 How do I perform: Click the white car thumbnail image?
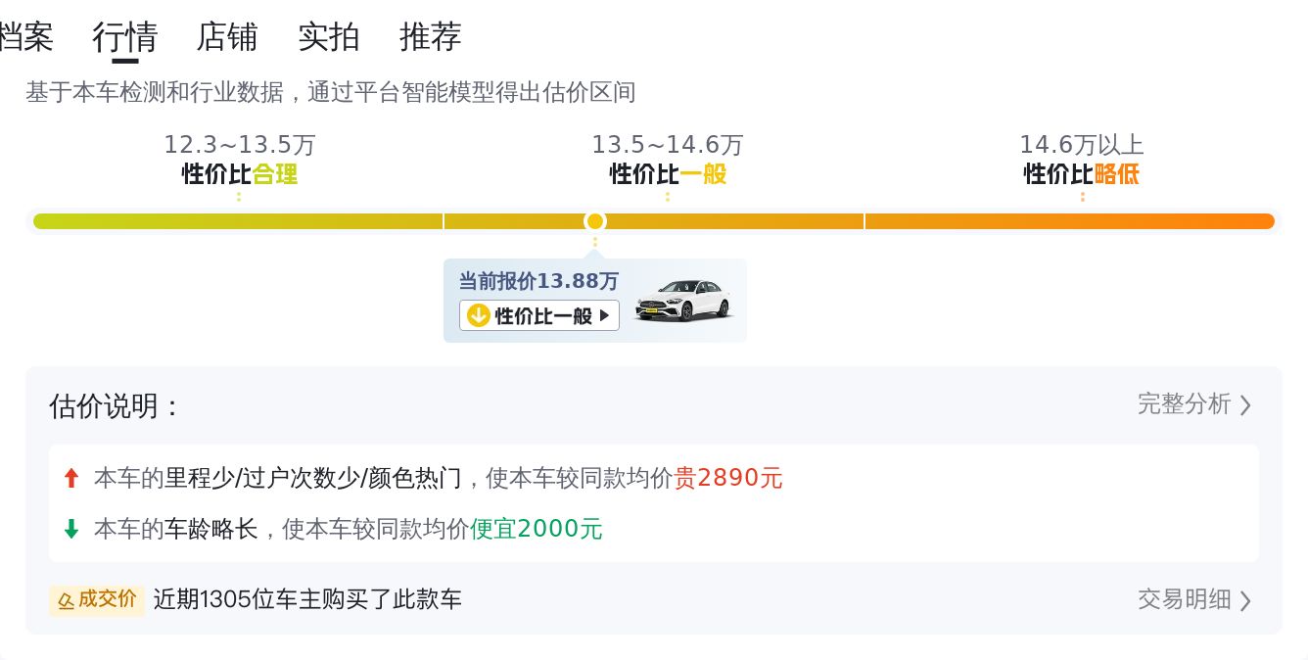[683, 300]
